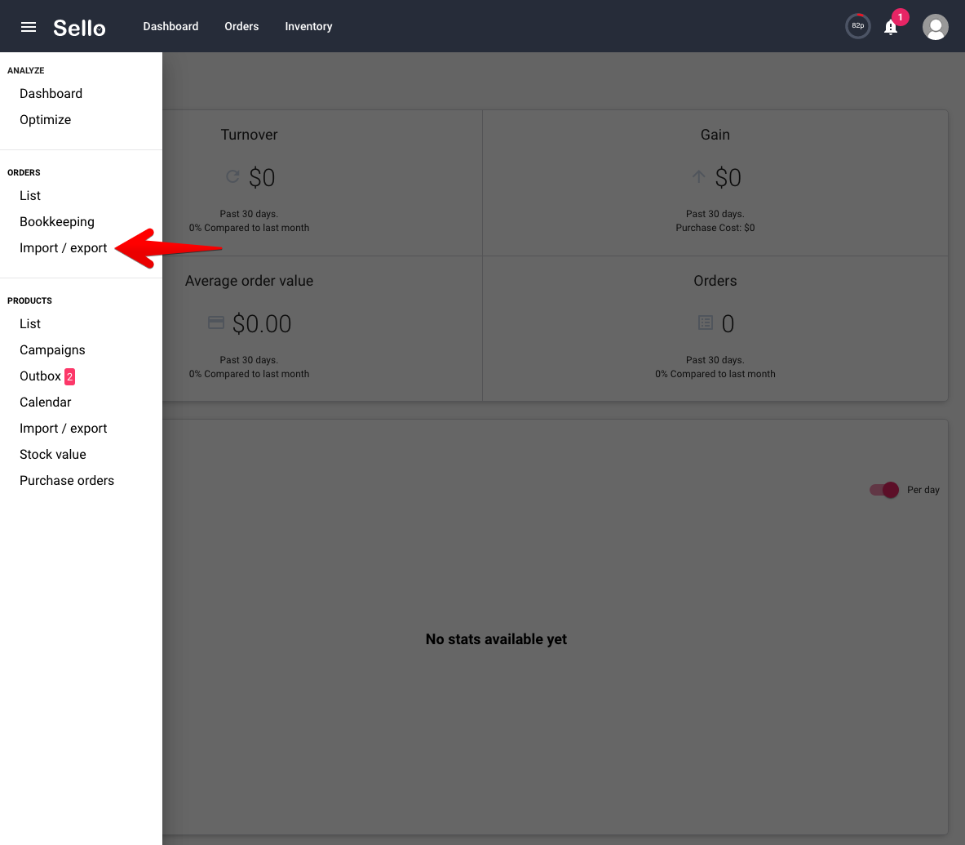Image resolution: width=965 pixels, height=845 pixels.
Task: Click the Orders card title
Action: click(x=715, y=281)
